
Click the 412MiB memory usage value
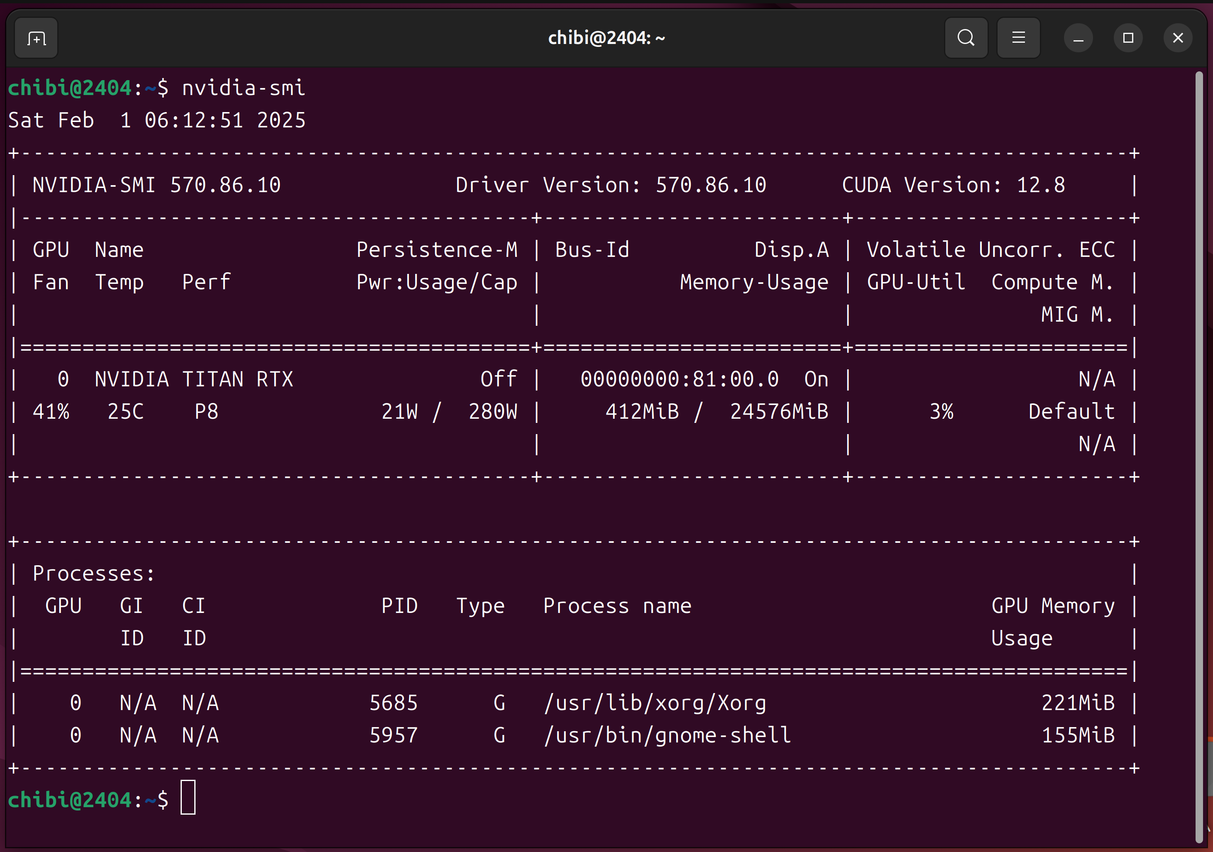pyautogui.click(x=642, y=412)
